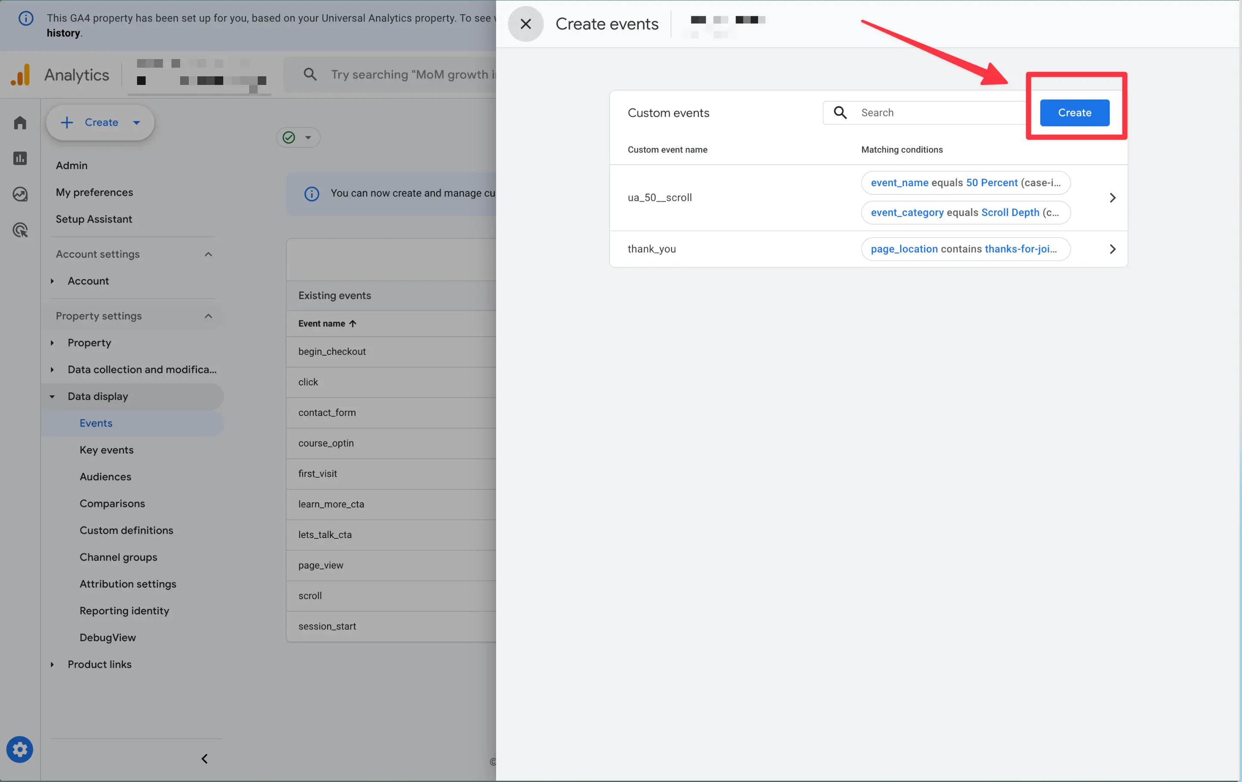Open the green checkmark status dropdown
This screenshot has height=782, width=1242.
tap(298, 137)
